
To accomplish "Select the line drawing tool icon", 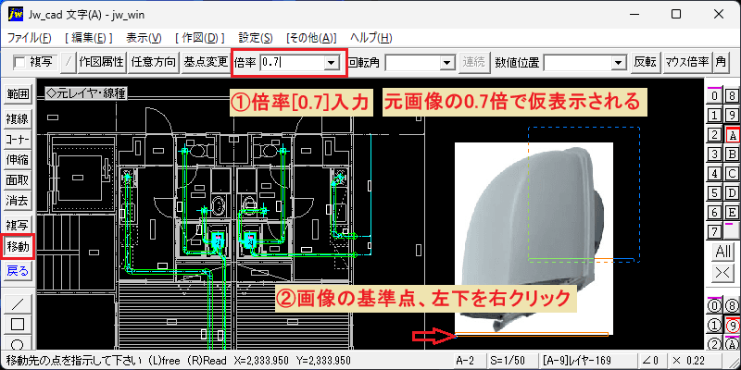I will point(18,302).
